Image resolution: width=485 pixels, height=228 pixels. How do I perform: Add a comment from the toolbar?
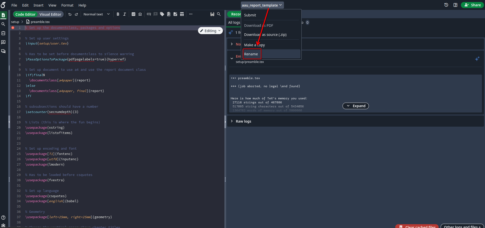(x=155, y=14)
